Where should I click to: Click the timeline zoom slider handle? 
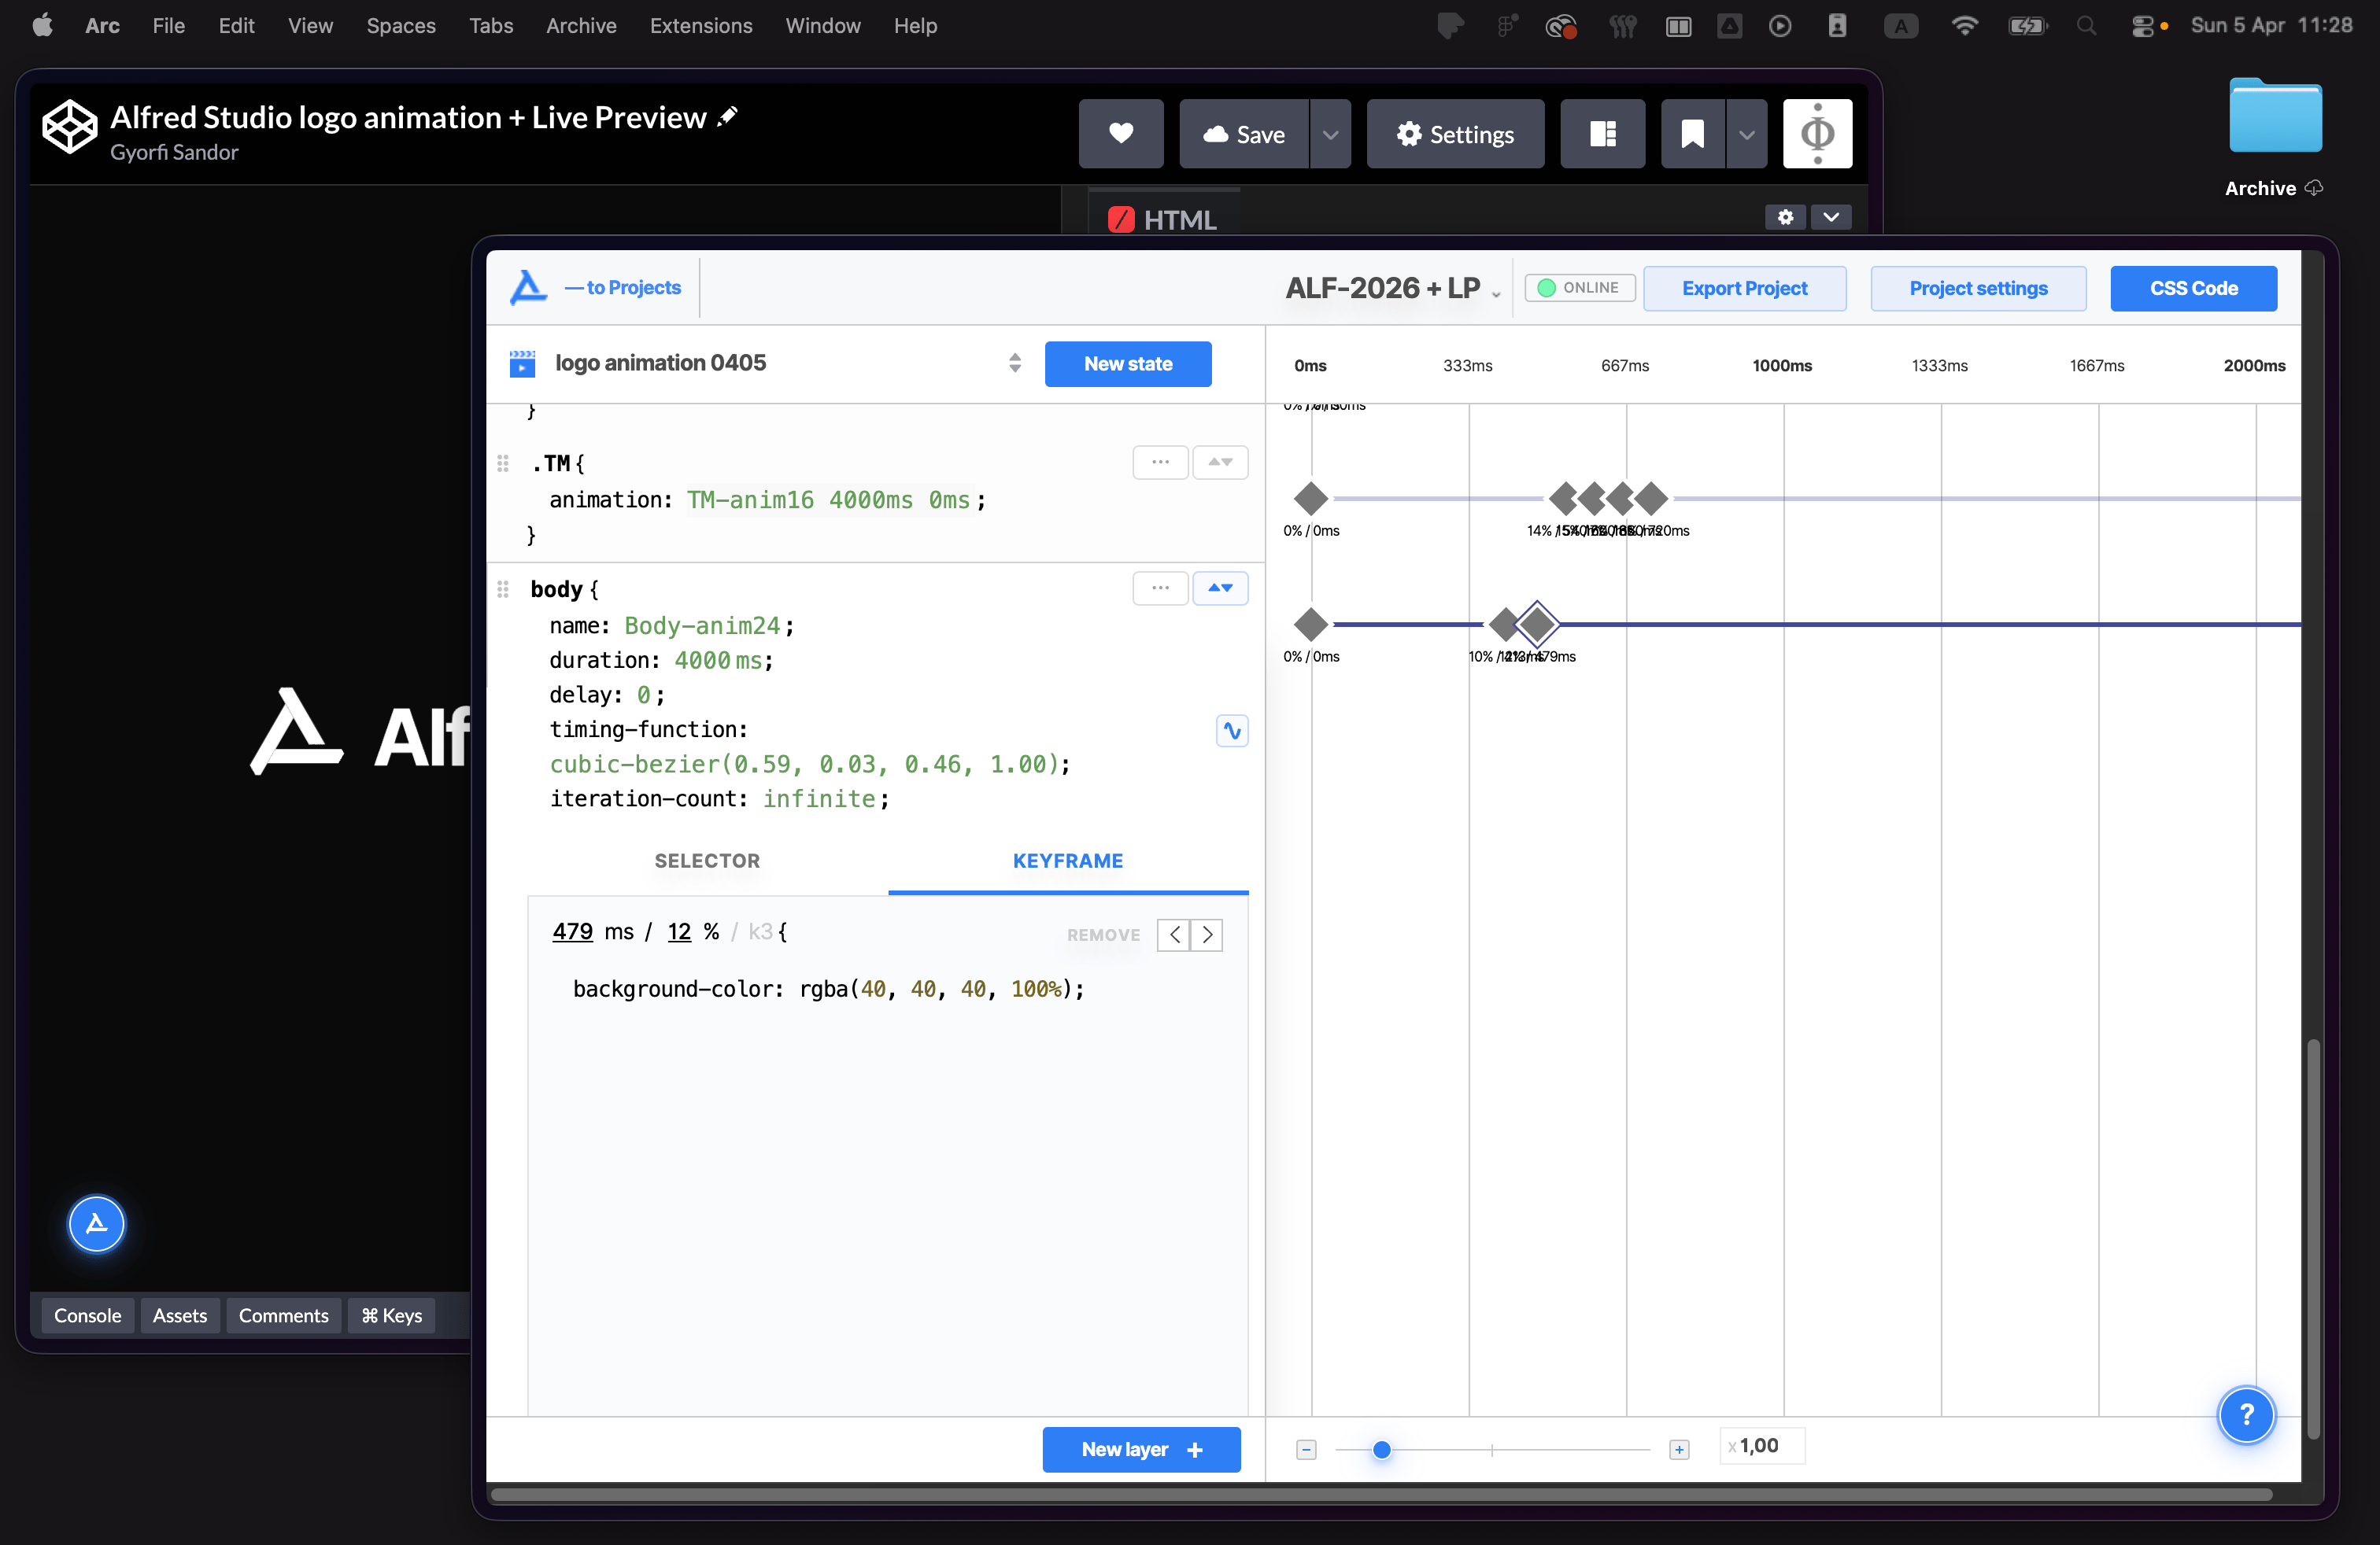point(1381,1450)
